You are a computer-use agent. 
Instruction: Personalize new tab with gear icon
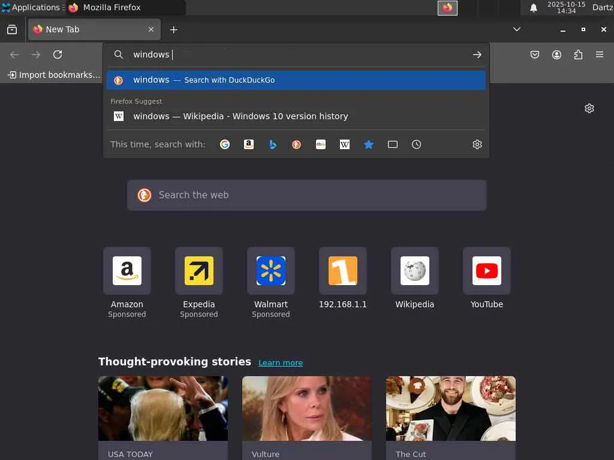coord(589,108)
